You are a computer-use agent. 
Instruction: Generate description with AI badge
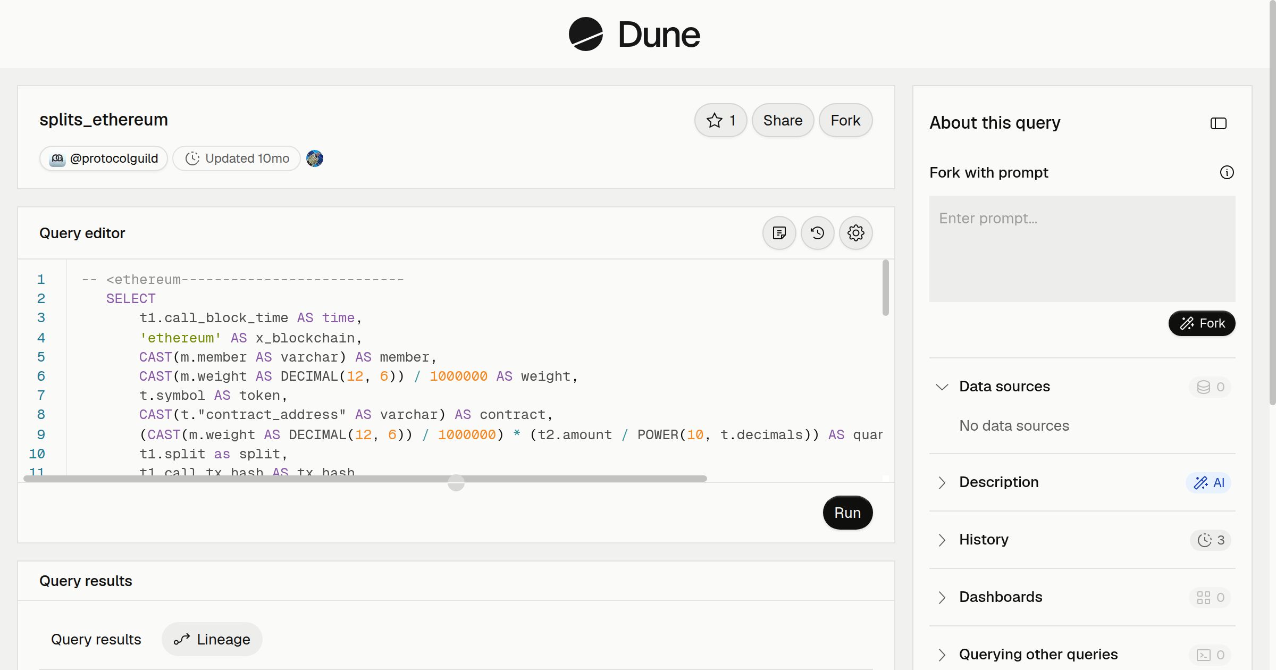1208,482
